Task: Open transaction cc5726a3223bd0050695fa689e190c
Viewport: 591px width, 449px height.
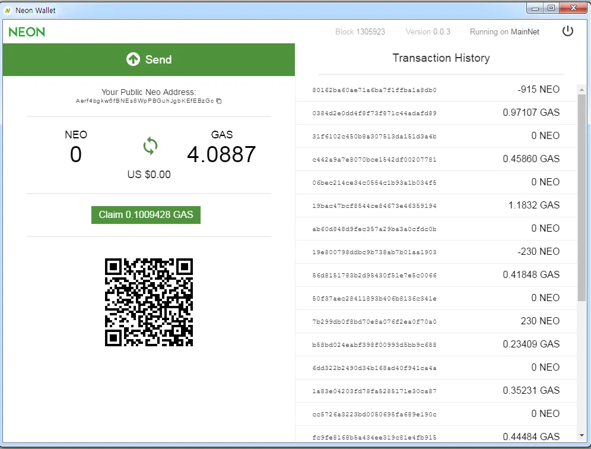Action: pos(374,415)
